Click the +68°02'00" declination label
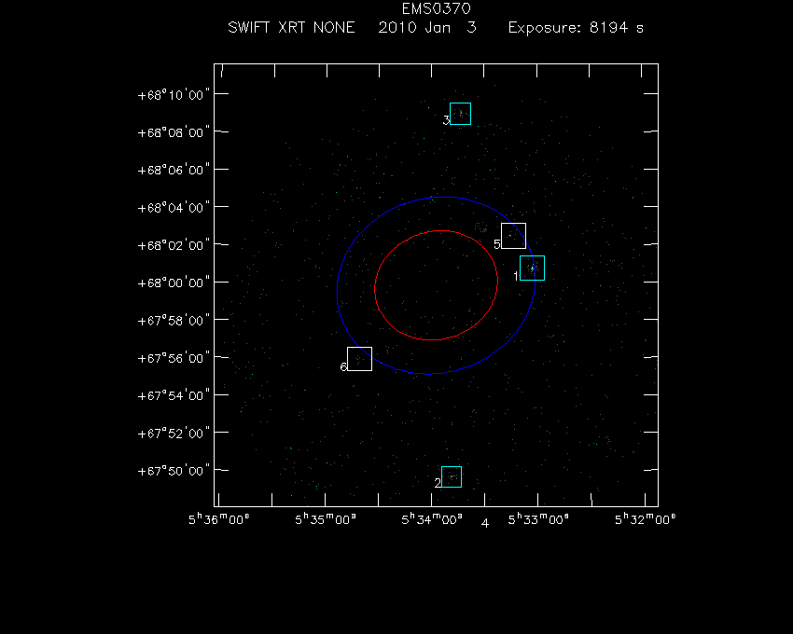The image size is (793, 634). point(174,245)
